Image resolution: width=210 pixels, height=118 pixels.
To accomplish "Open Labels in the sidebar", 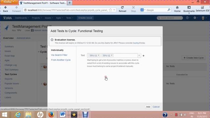I will coord(8,97).
